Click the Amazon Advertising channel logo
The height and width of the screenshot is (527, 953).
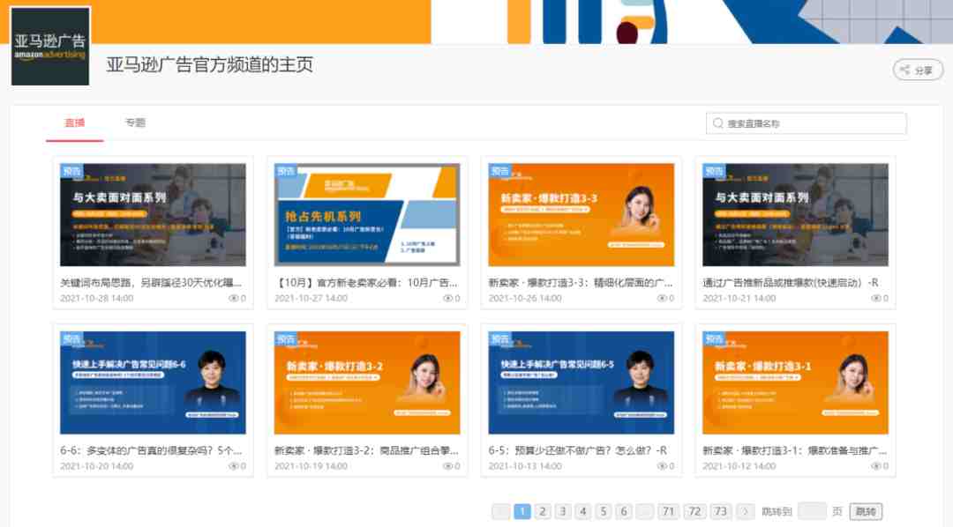(x=50, y=46)
